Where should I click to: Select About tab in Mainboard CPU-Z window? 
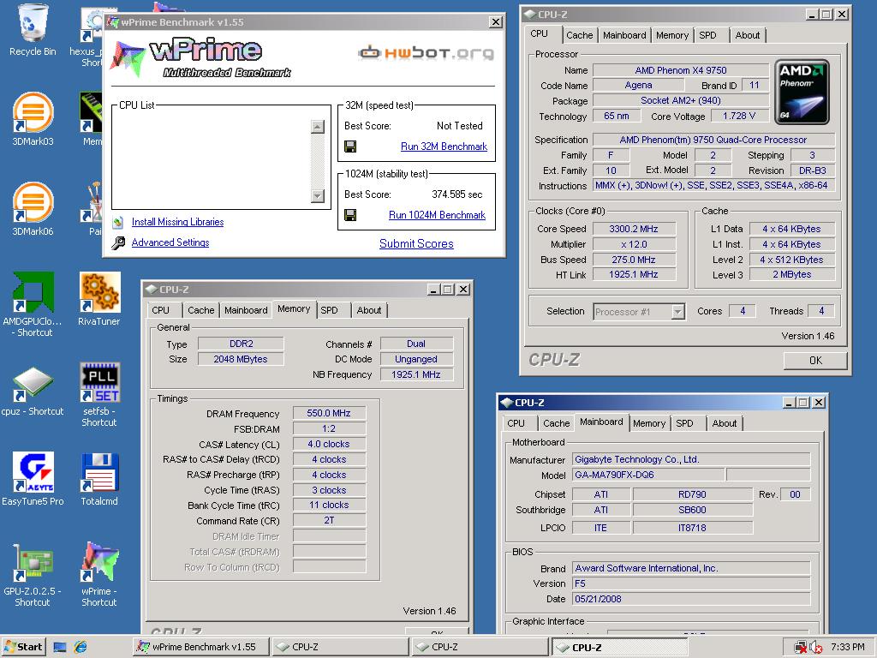725,423
